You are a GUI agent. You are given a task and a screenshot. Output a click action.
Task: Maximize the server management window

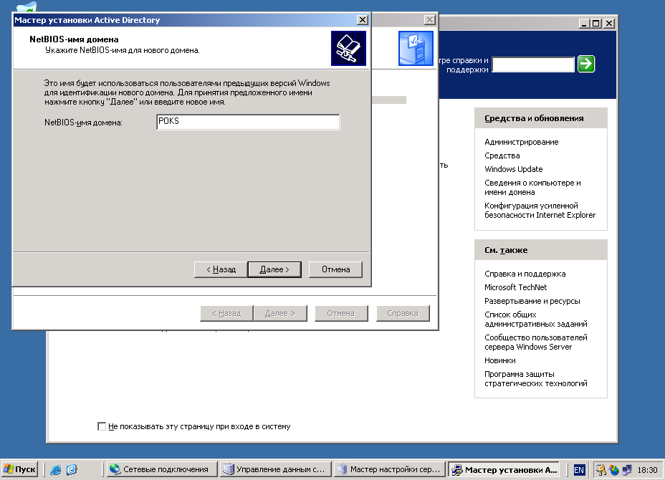(596, 24)
